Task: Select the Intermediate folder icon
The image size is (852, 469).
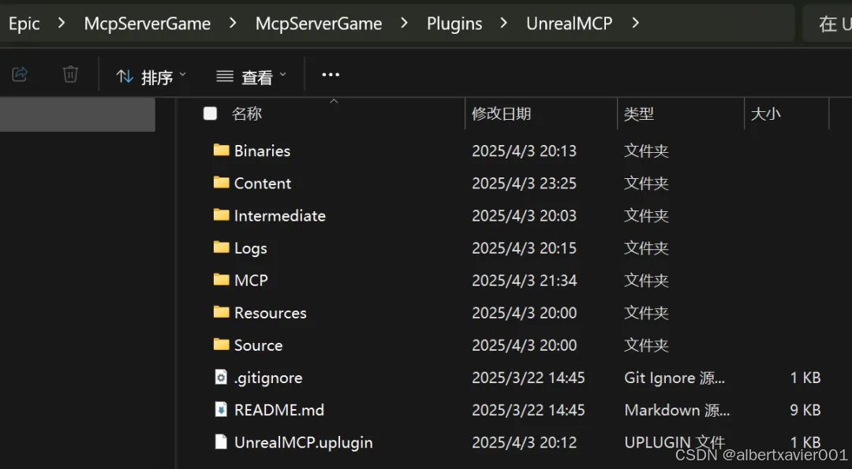Action: [221, 215]
